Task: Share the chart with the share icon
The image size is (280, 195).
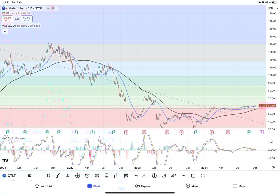Action: [116, 176]
